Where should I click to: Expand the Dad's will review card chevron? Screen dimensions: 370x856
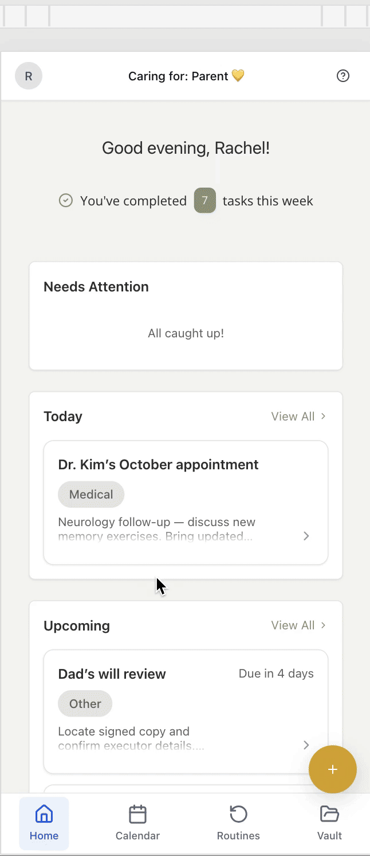[x=306, y=745]
